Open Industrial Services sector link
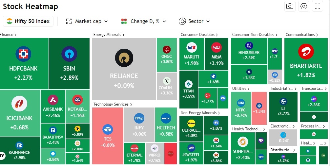 point(283,89)
